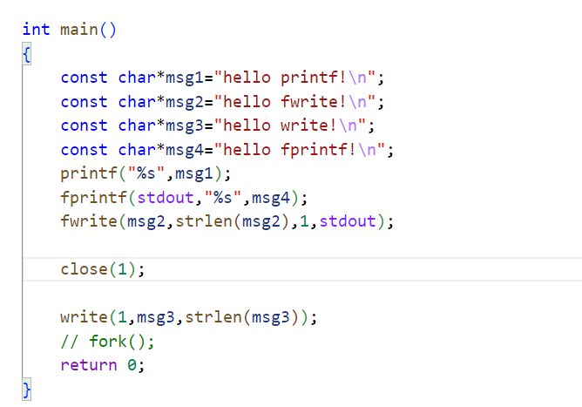582x407 pixels.
Task: Click stdout in the fwrite line
Action: (348, 221)
